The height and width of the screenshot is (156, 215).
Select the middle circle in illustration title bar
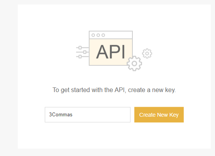click(x=98, y=35)
